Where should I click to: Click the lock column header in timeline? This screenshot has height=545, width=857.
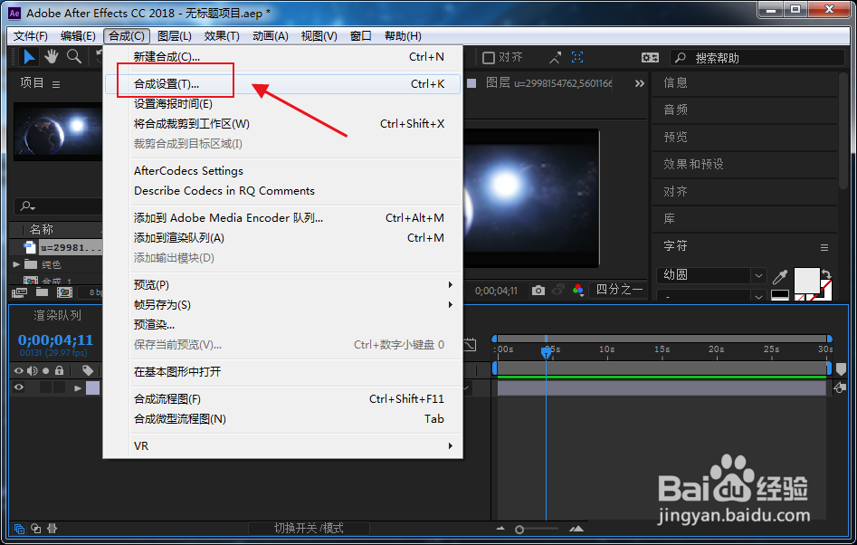pyautogui.click(x=59, y=370)
